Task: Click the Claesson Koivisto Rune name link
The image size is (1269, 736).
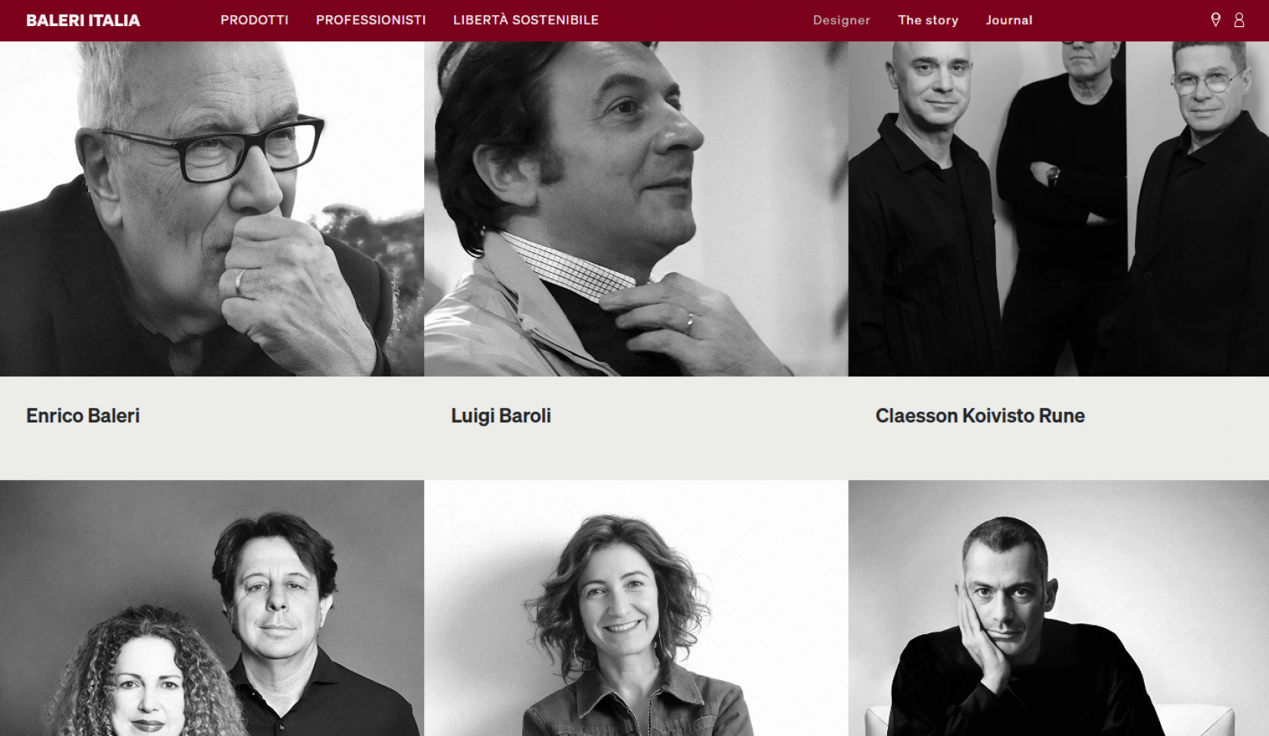Action: [980, 416]
